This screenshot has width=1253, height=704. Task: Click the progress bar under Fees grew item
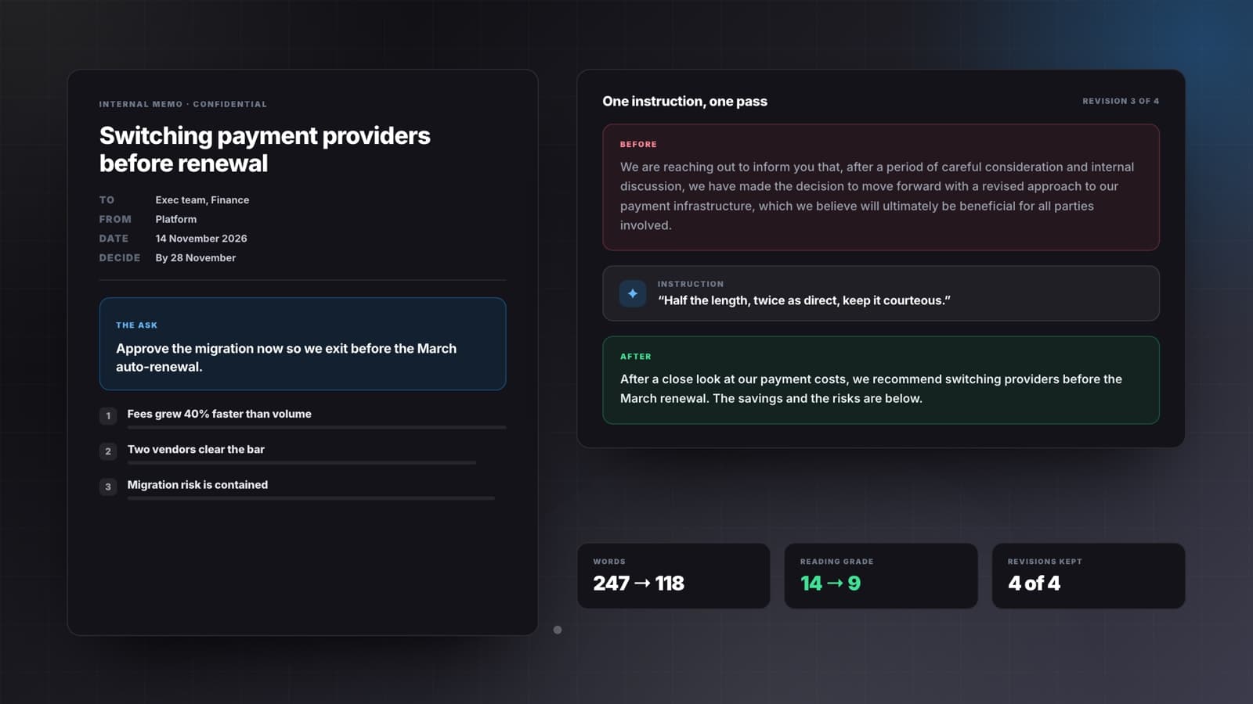coord(316,427)
